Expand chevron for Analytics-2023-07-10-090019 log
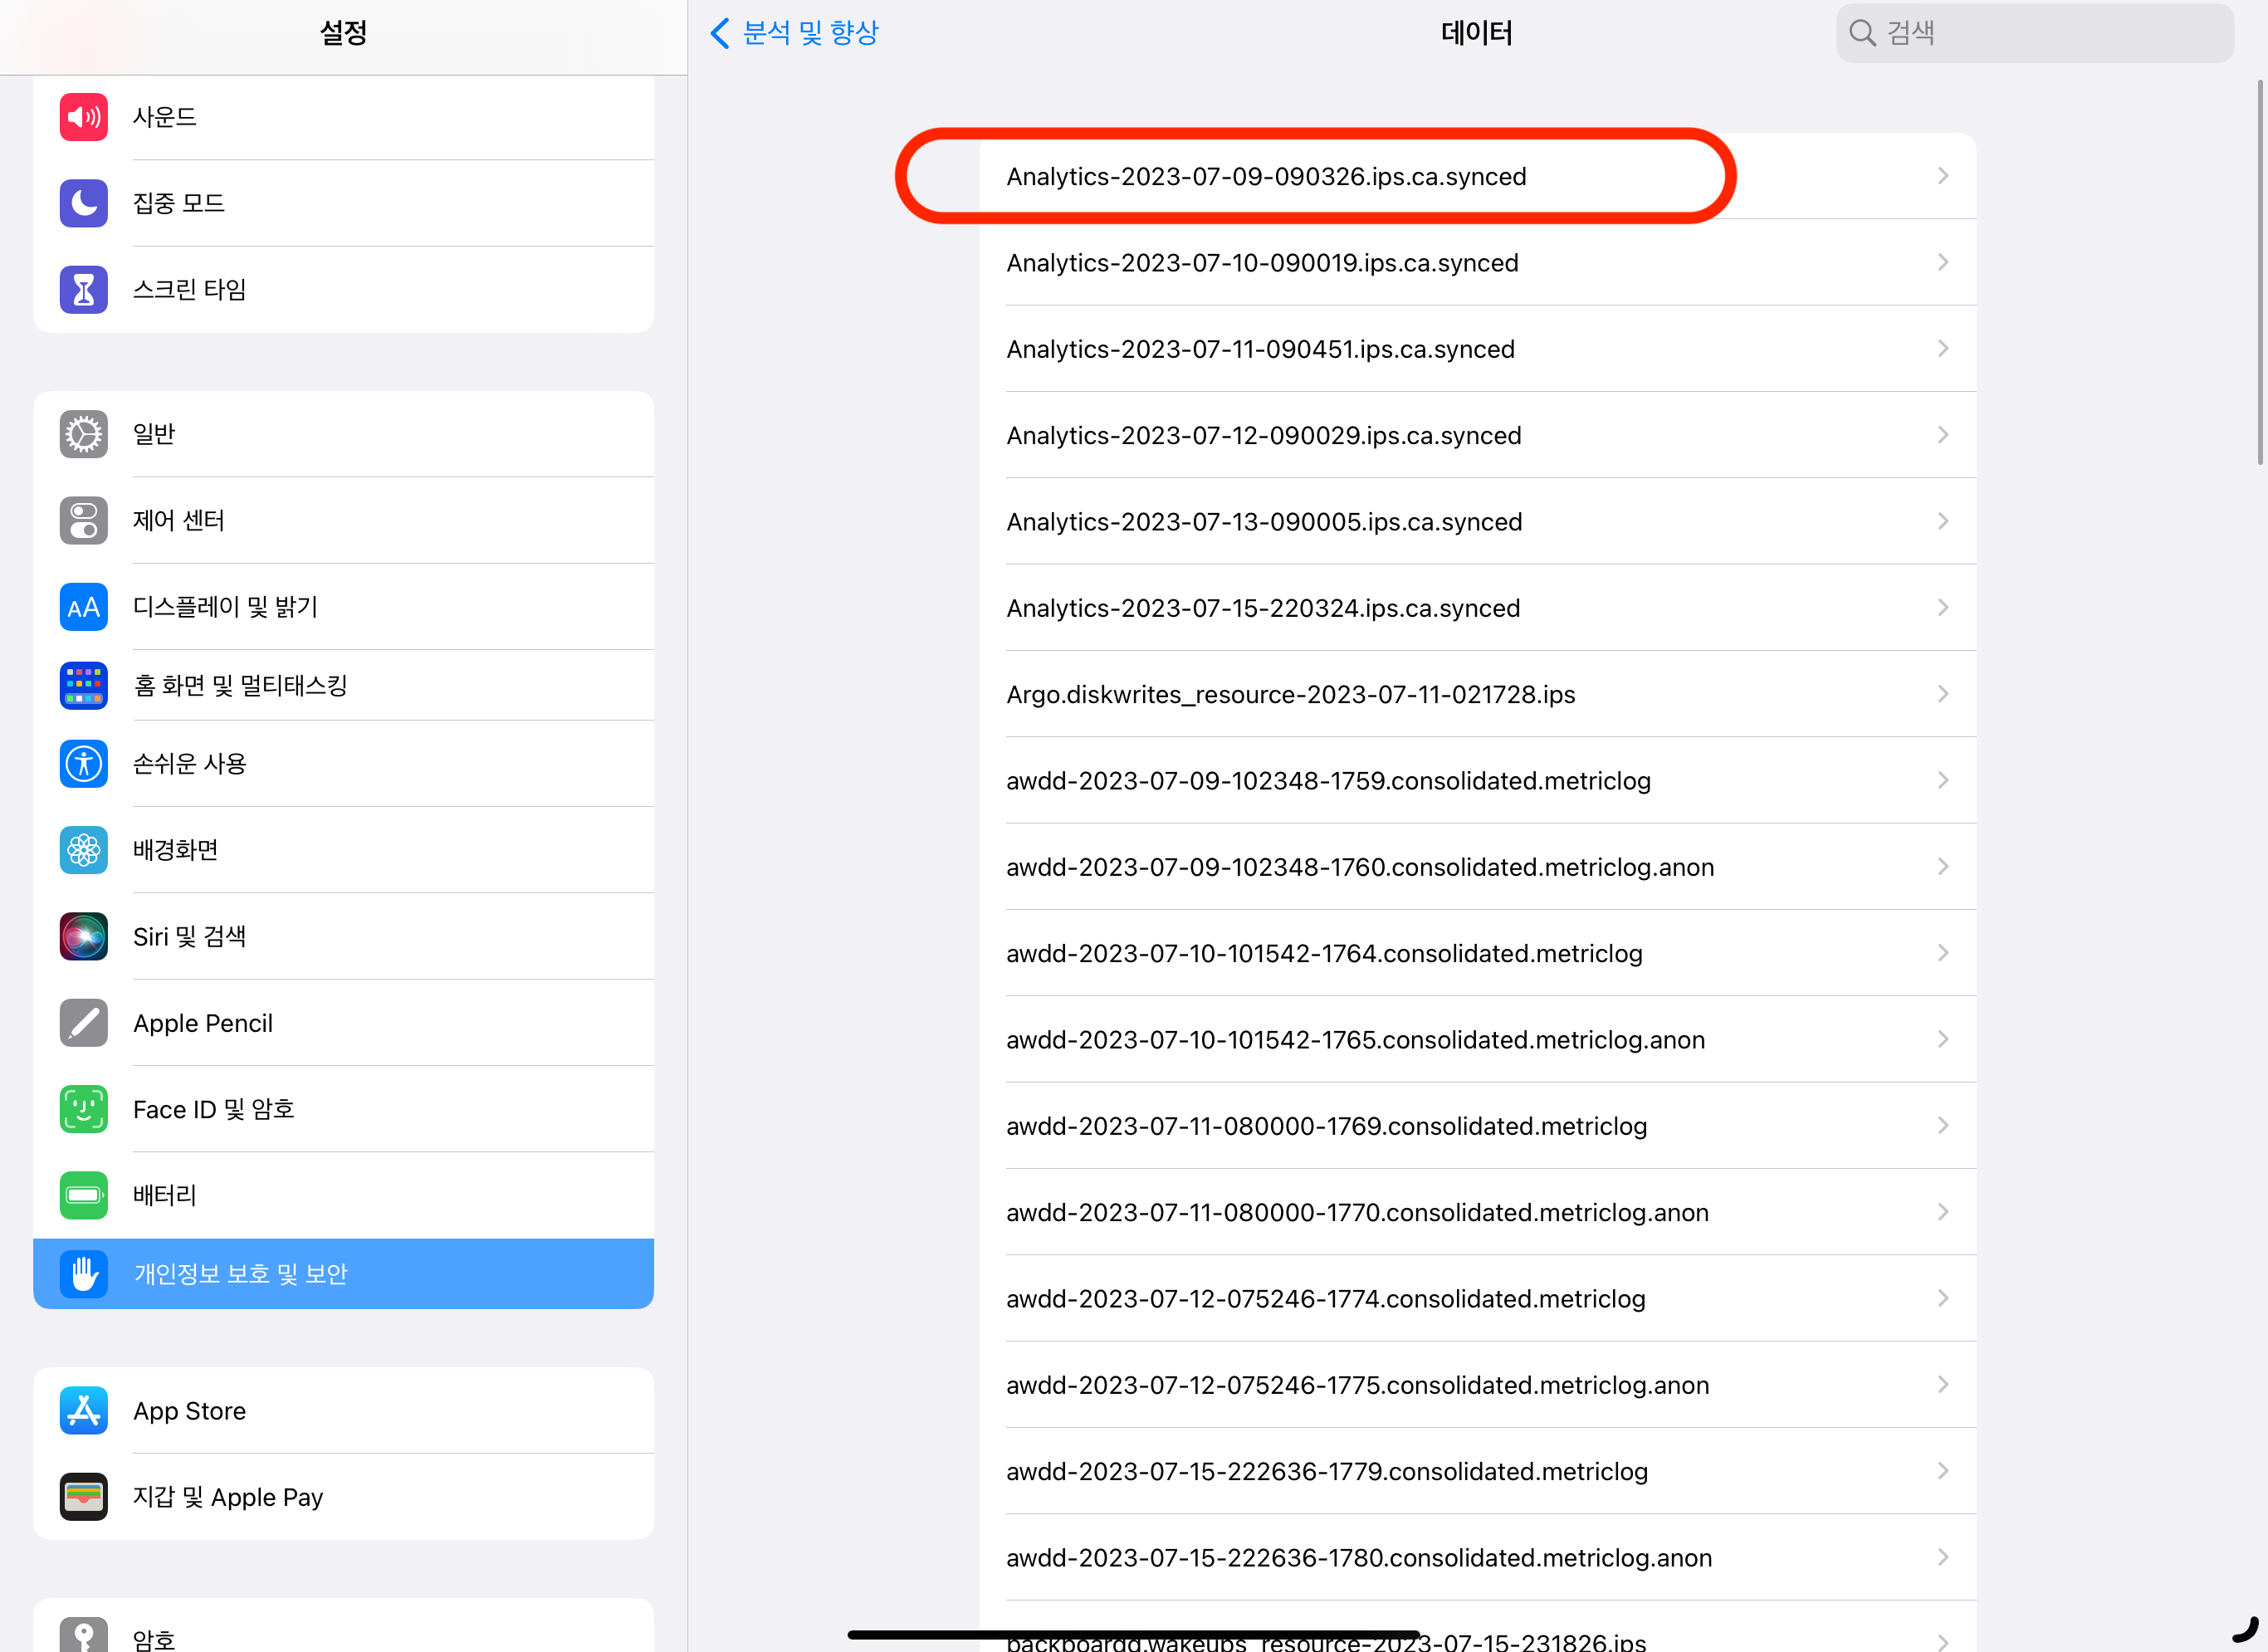This screenshot has height=1652, width=2268. (1942, 262)
